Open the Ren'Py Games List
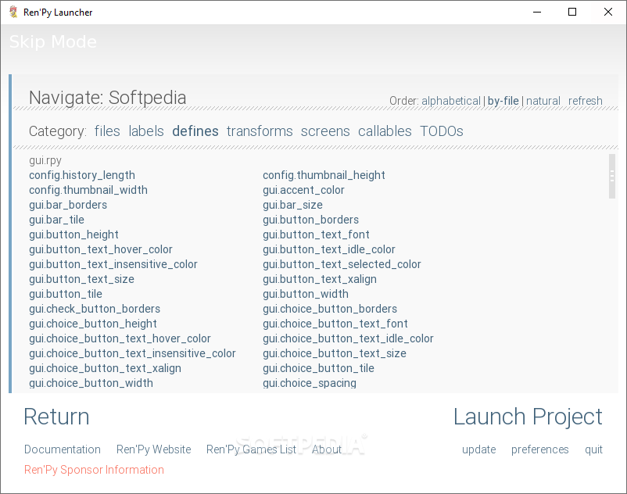The width and height of the screenshot is (627, 494). 251,449
